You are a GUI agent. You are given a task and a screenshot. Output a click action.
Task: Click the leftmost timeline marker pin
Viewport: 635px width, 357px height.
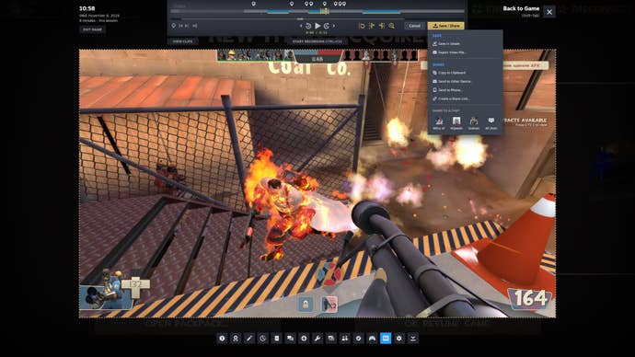coord(253,4)
